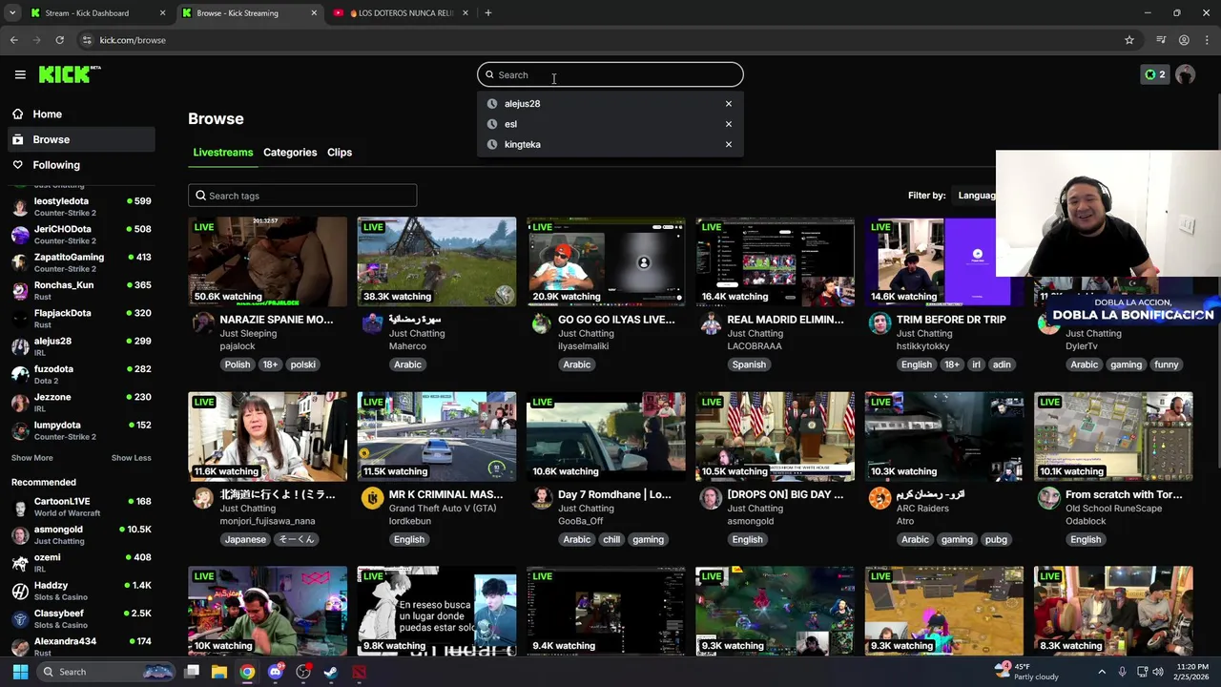Reload the page
The width and height of the screenshot is (1221, 687).
click(59, 40)
